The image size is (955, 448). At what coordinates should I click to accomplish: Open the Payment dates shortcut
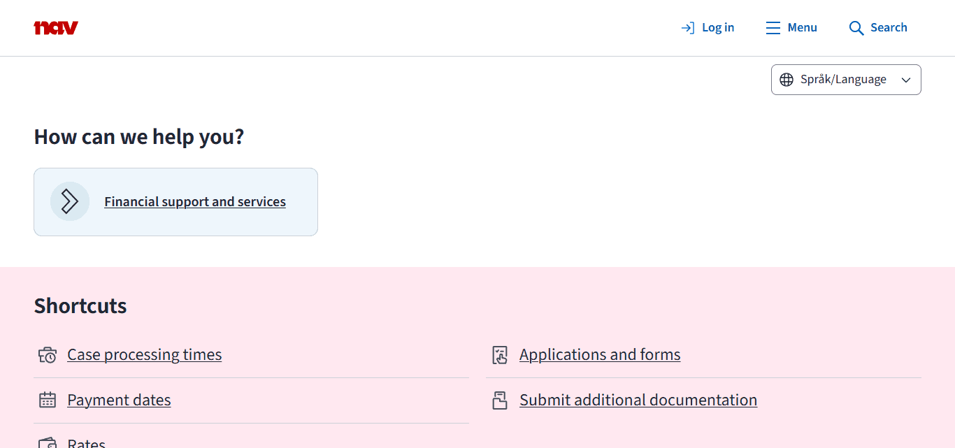pos(119,400)
